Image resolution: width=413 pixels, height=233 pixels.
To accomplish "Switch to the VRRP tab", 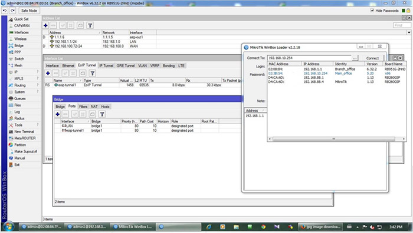I will pyautogui.click(x=155, y=66).
